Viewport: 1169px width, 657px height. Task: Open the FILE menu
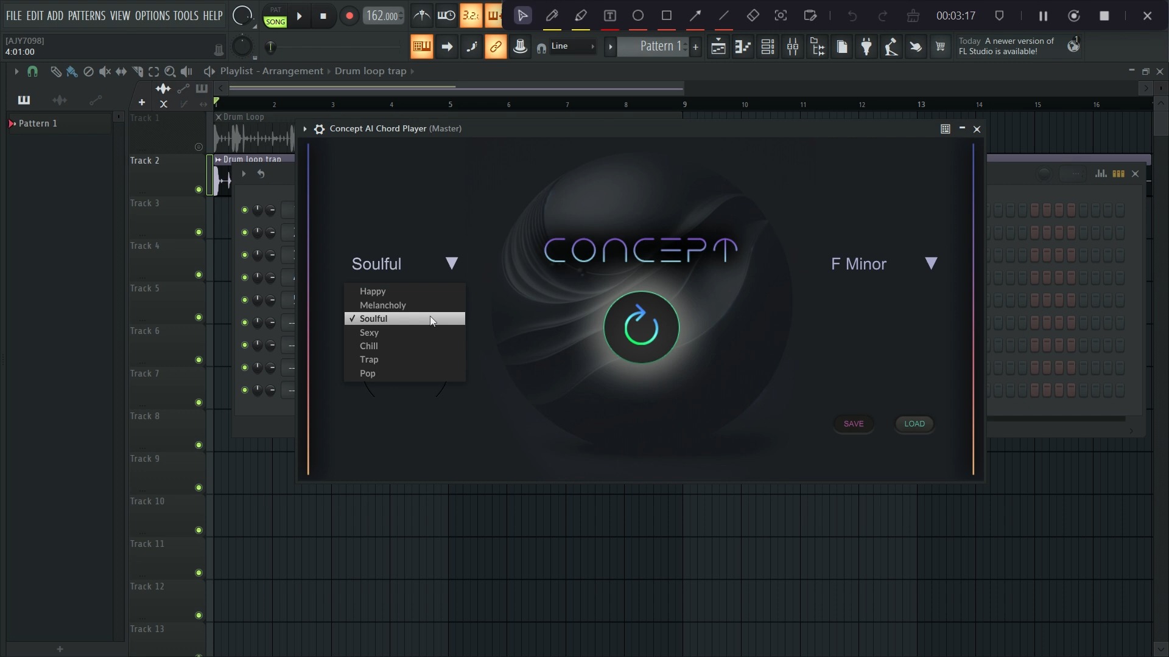[x=13, y=16]
